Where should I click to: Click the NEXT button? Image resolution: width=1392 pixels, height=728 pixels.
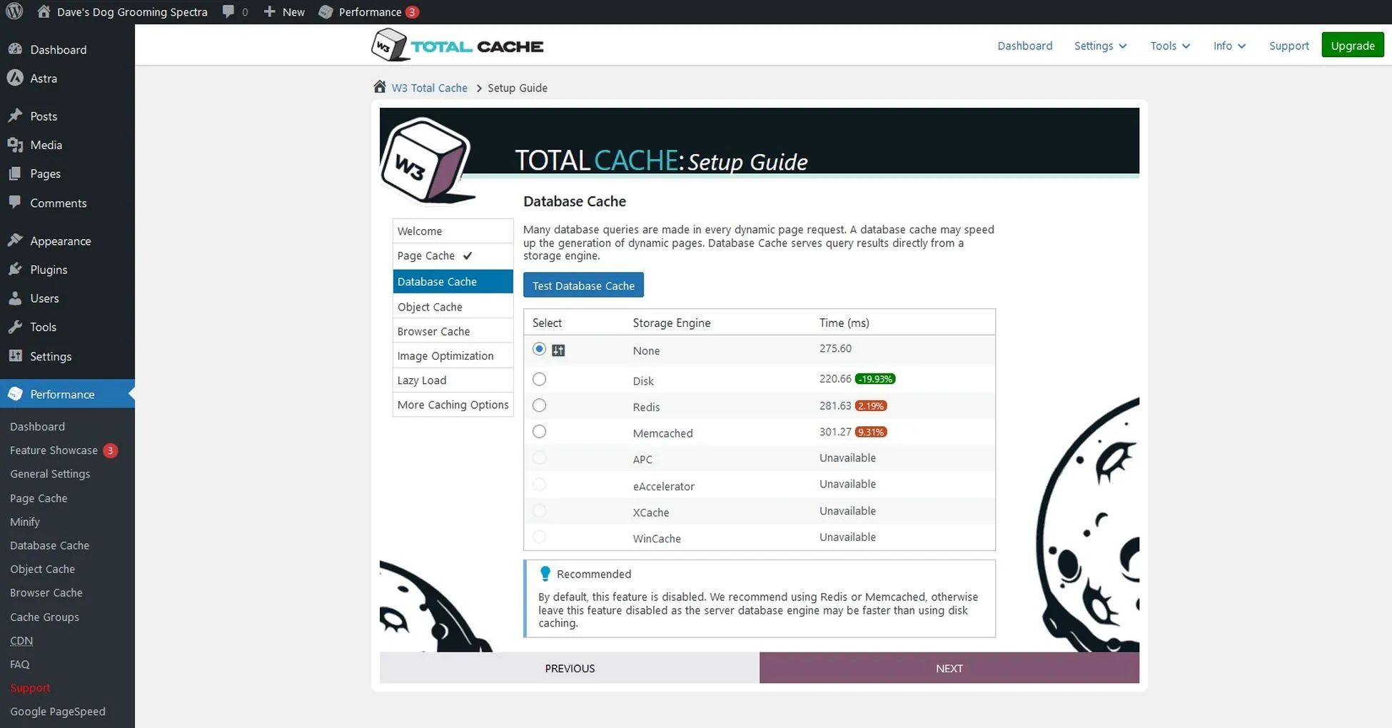[x=949, y=668]
